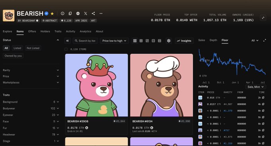Click the 6,139 item count badge
271x146 pixels.
tap(66, 21)
